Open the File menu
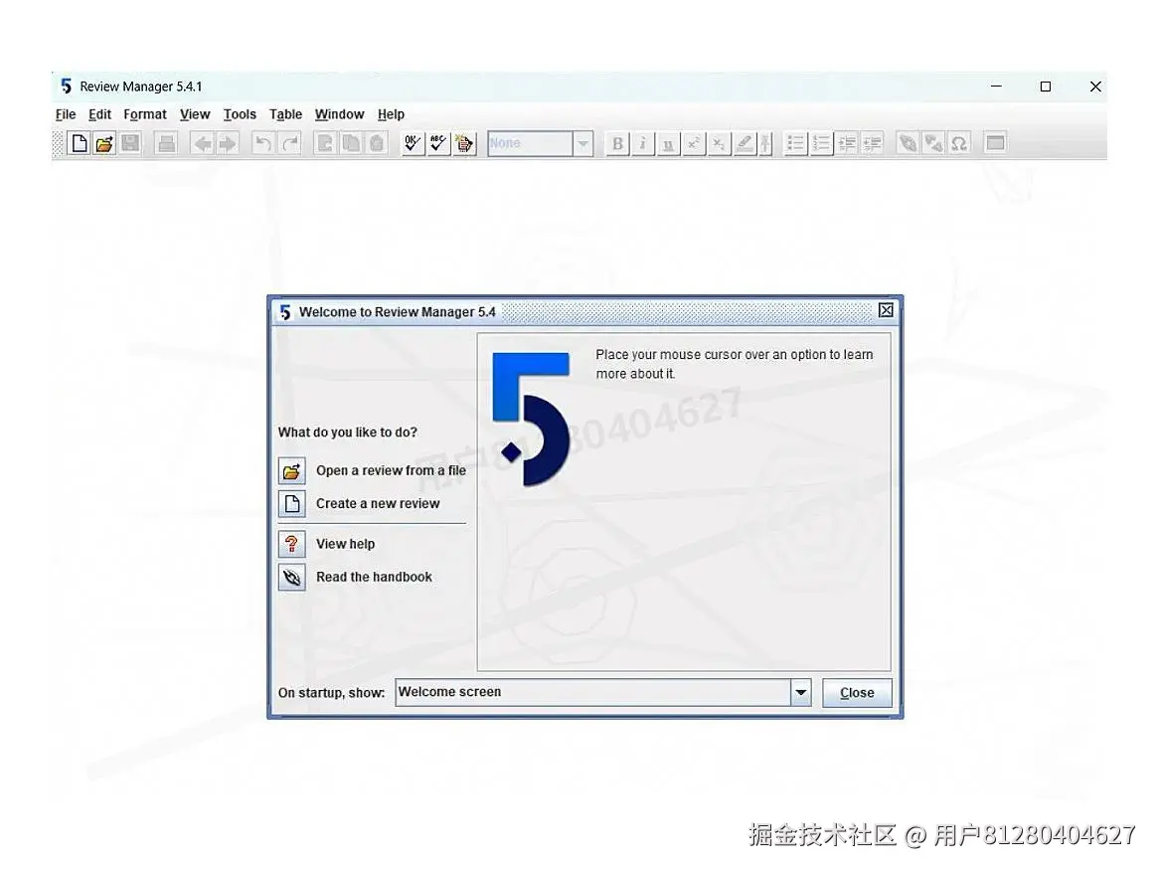 tap(66, 114)
